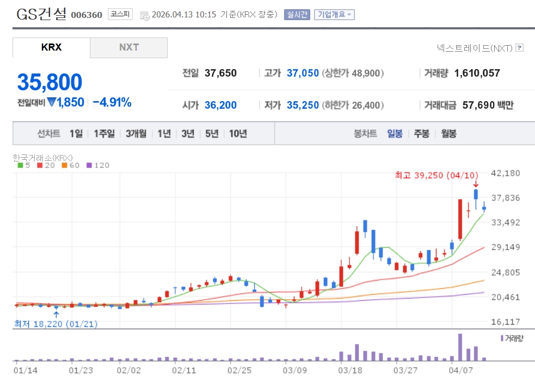Open the 10년 line chart
The image size is (535, 379).
coord(238,134)
